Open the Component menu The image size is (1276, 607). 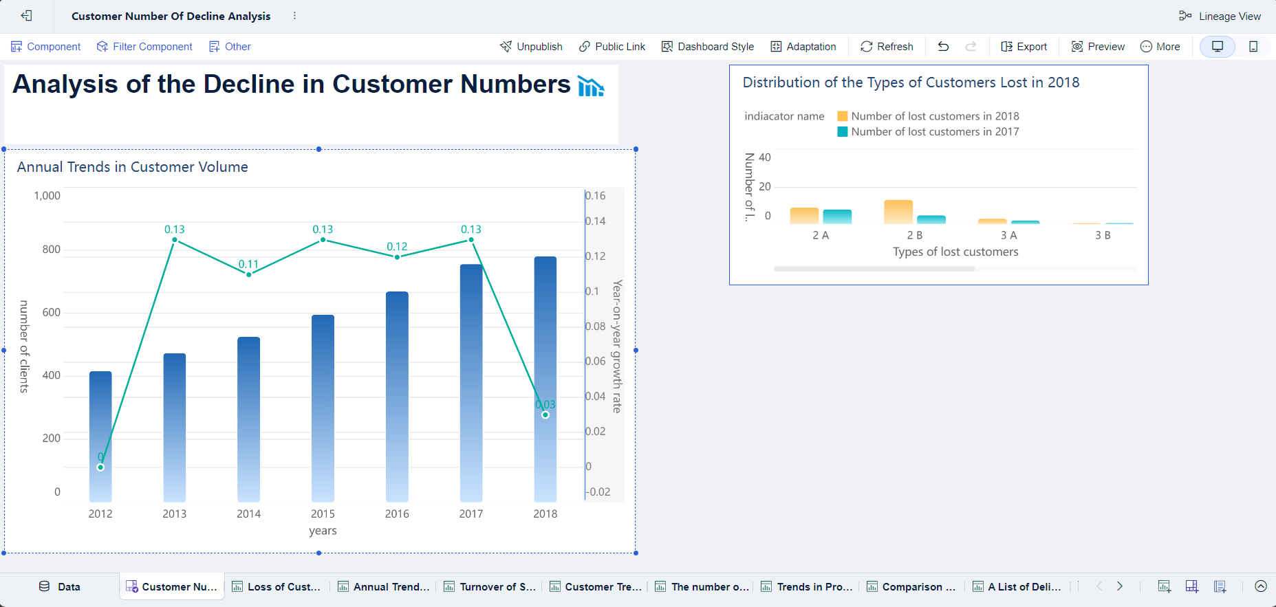46,46
